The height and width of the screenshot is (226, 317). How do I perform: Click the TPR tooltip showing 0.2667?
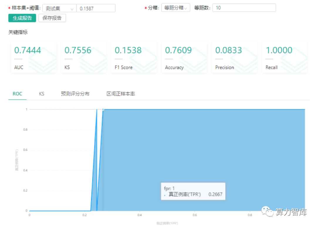[193, 191]
